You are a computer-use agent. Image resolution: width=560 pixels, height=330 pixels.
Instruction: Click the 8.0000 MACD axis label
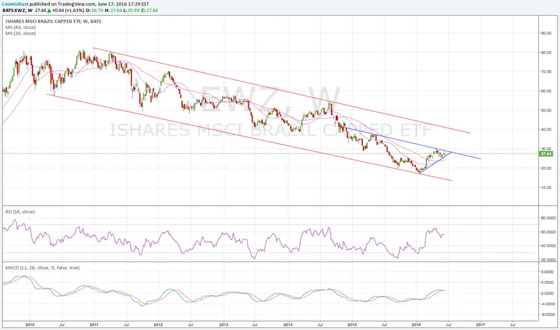click(549, 272)
